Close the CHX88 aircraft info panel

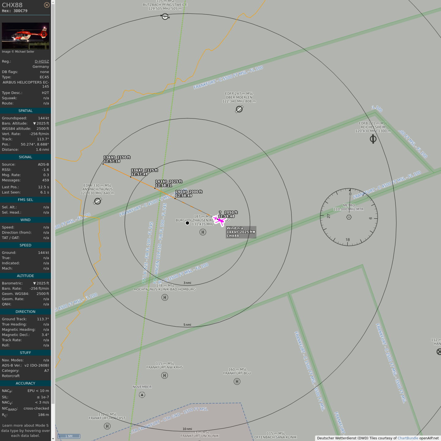pyautogui.click(x=47, y=5)
